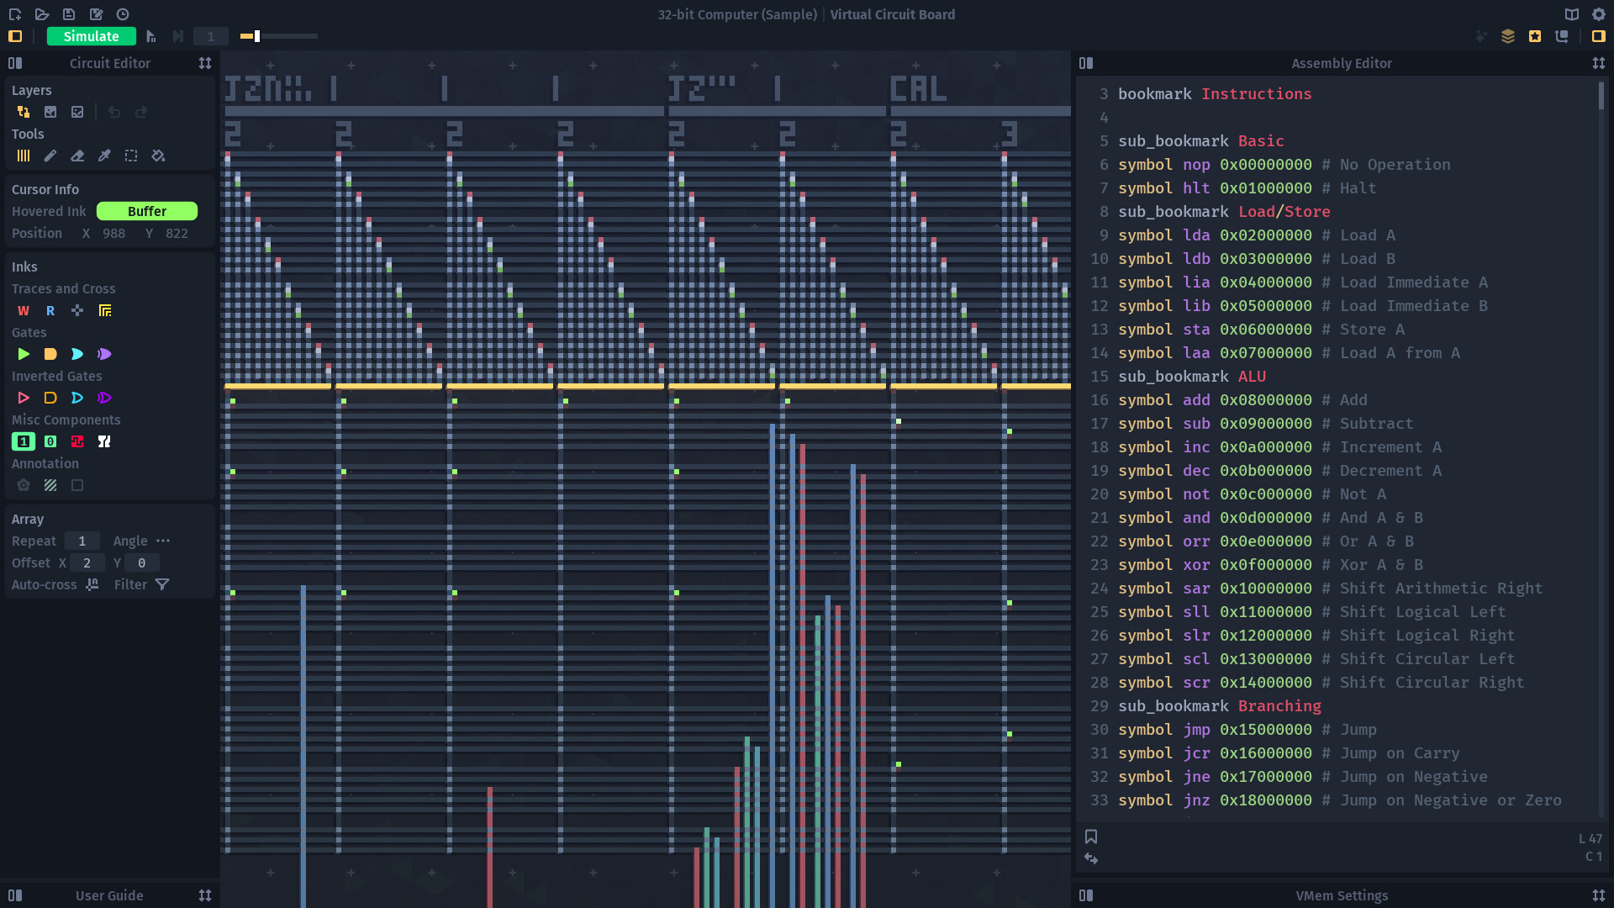Select the Write trace ink W

(24, 310)
